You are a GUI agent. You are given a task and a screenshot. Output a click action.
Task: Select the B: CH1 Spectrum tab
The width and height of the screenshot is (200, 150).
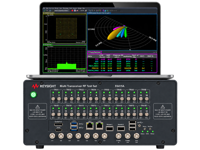coord(47,45)
